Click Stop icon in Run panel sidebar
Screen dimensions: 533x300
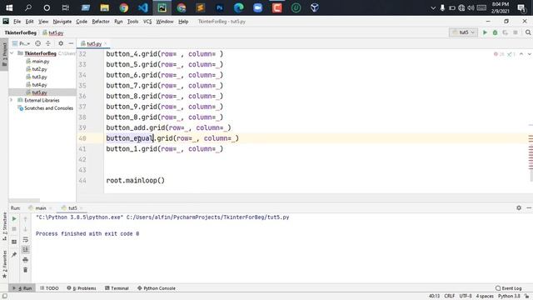14,229
